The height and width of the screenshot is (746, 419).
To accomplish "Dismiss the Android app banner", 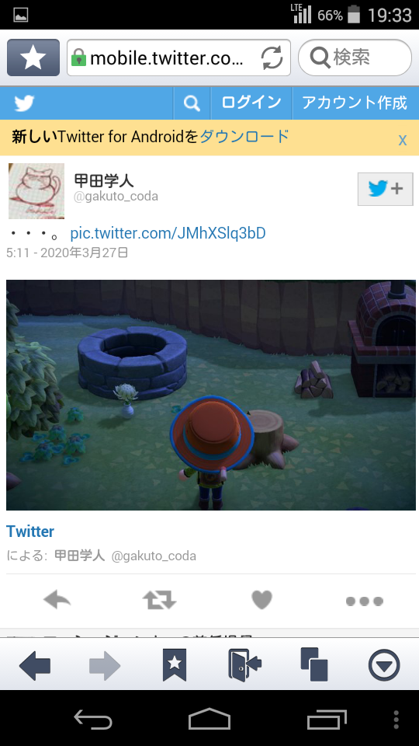I will click(403, 140).
